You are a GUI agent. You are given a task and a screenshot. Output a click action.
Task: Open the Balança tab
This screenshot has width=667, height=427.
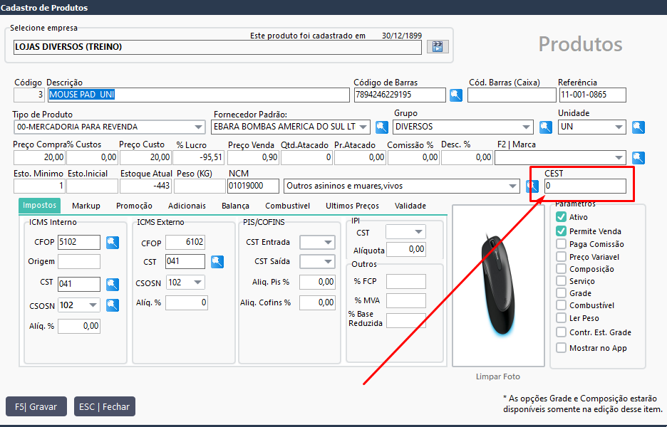pyautogui.click(x=235, y=206)
